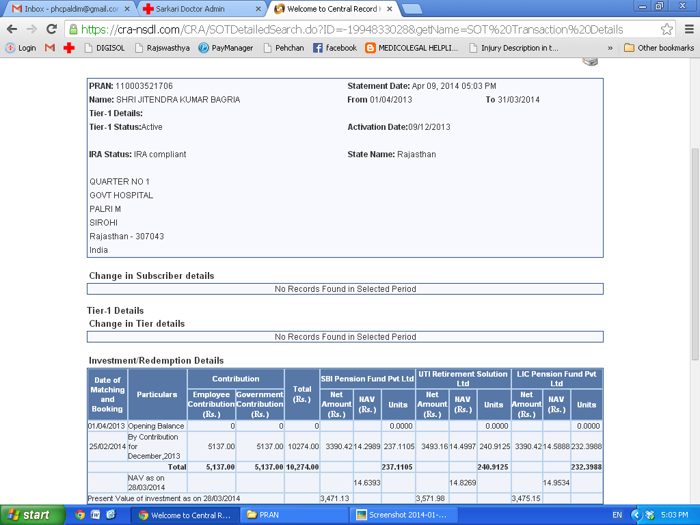
Task: Click the EN language bar indicator
Action: click(x=617, y=515)
